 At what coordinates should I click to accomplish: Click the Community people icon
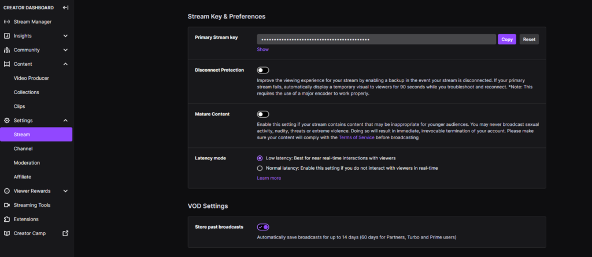pyautogui.click(x=7, y=50)
